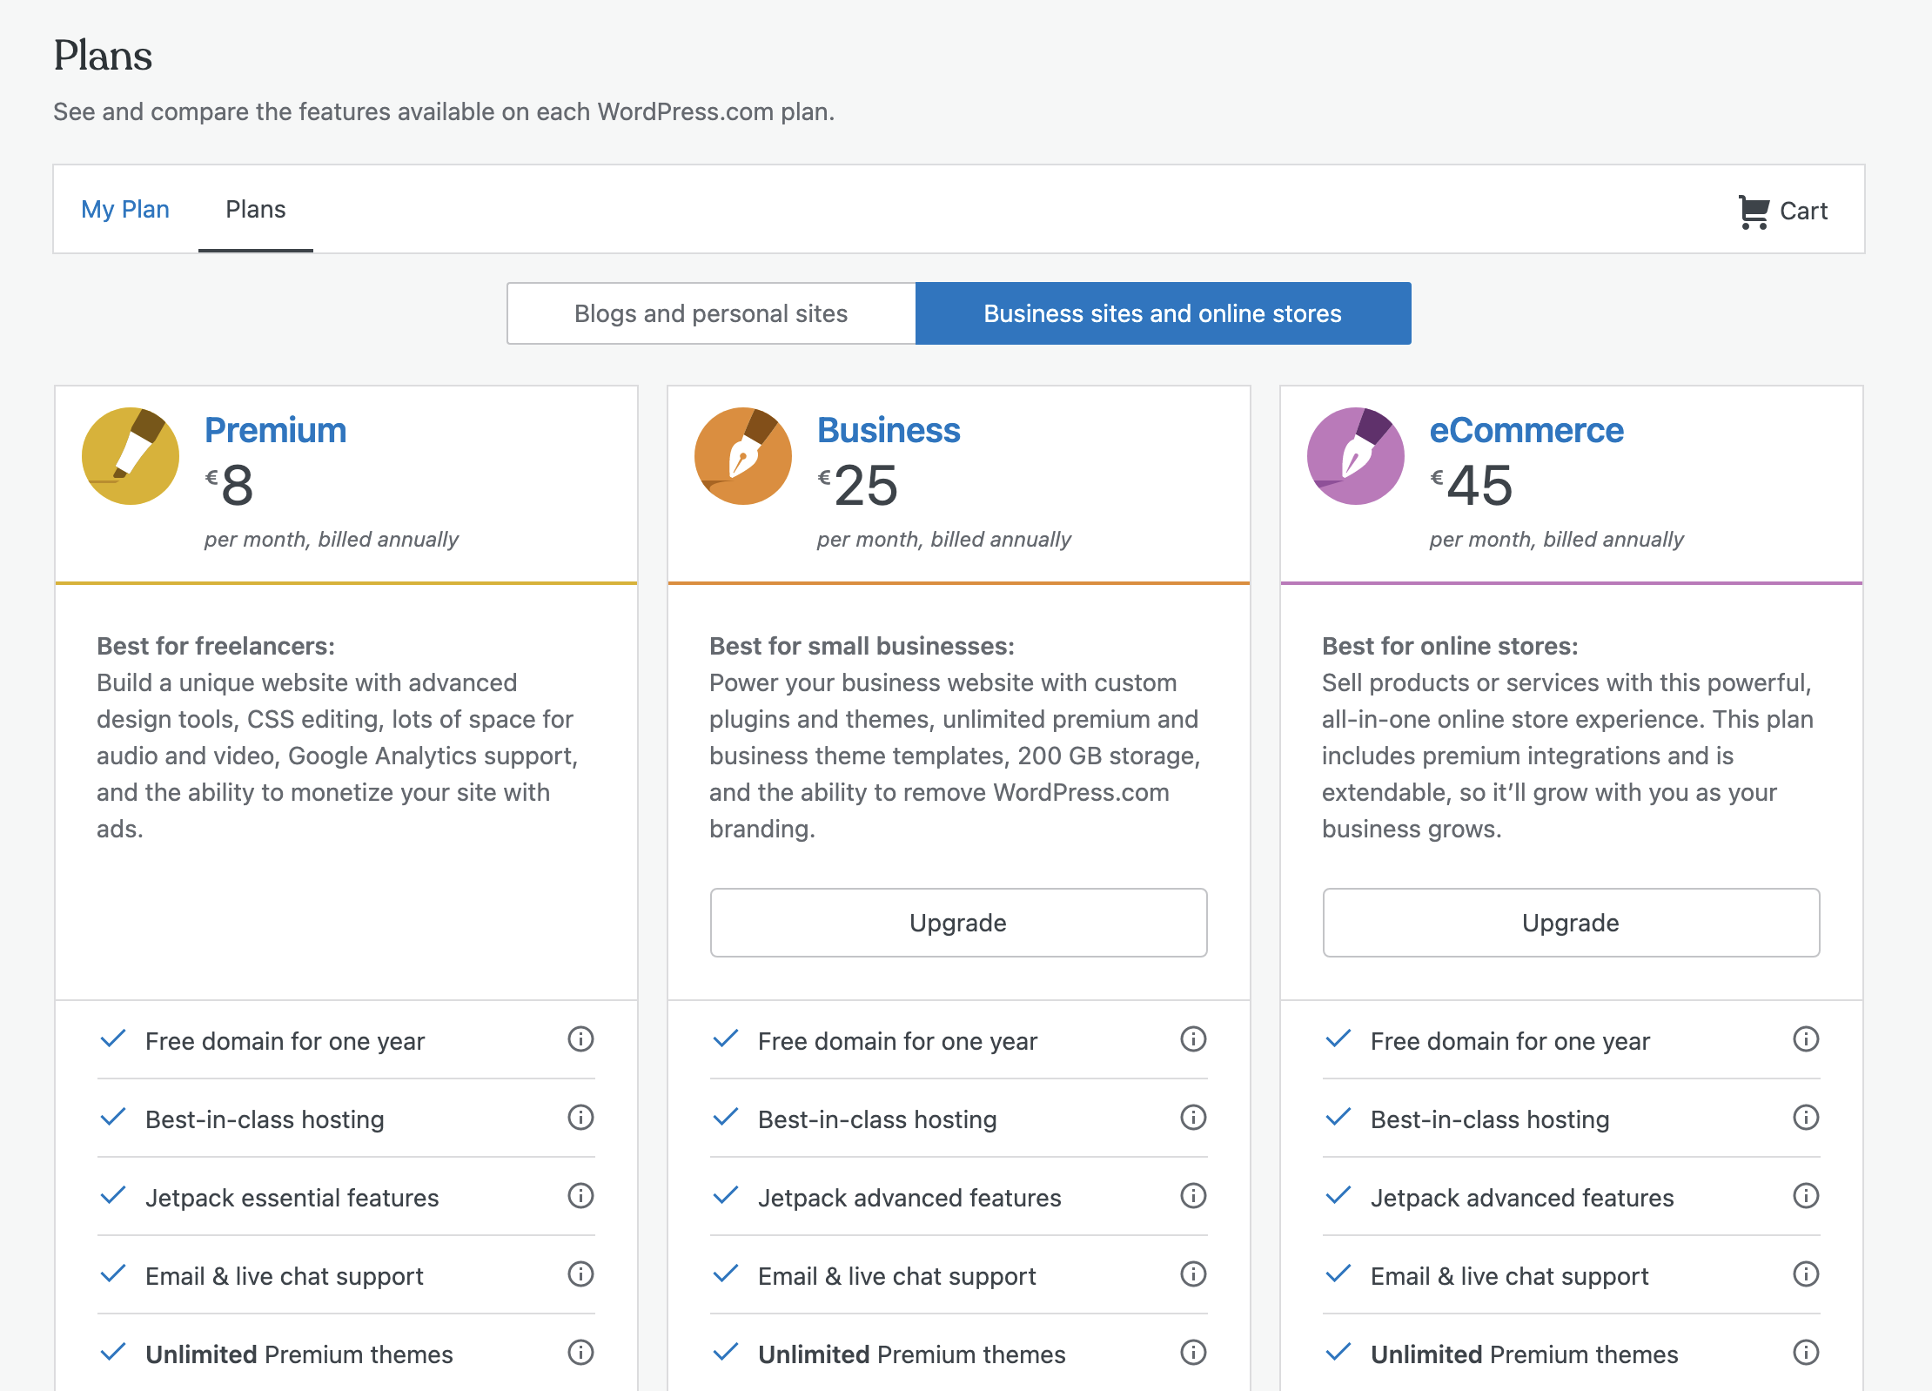Open info for eCommerce Unlimited Premium themes
Viewport: 1932px width, 1391px height.
click(1806, 1353)
